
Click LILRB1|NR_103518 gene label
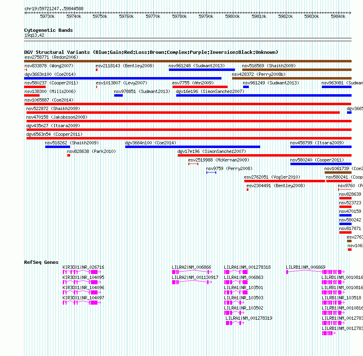(341, 298)
